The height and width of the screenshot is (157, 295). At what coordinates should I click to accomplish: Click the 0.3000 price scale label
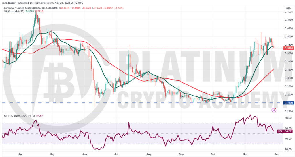point(289,78)
